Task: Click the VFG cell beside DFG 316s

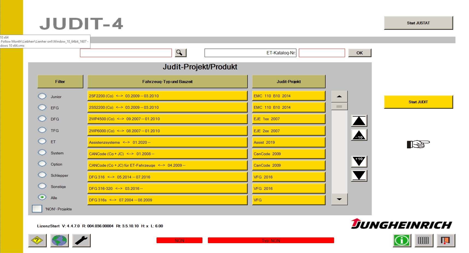Action: click(x=289, y=200)
